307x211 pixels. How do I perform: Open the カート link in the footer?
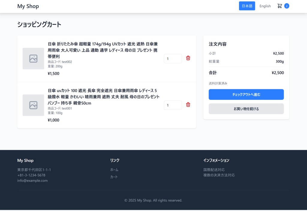(114, 177)
